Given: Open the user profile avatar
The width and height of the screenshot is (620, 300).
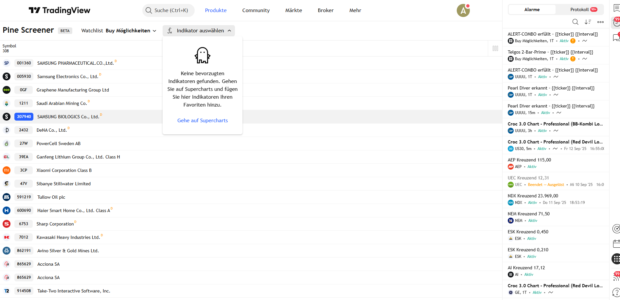Looking at the screenshot, I should [x=463, y=10].
